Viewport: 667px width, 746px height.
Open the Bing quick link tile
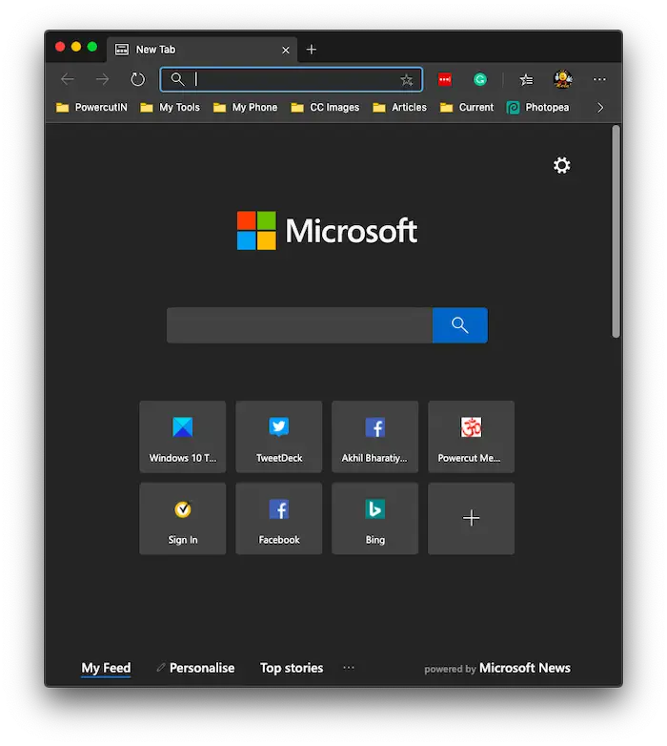pos(374,519)
